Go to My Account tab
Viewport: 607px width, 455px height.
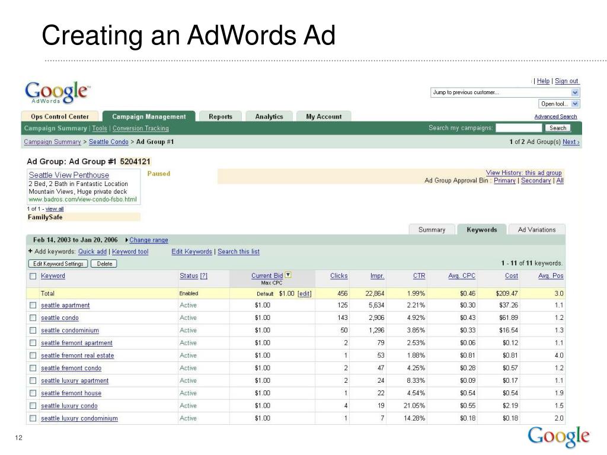click(x=324, y=117)
